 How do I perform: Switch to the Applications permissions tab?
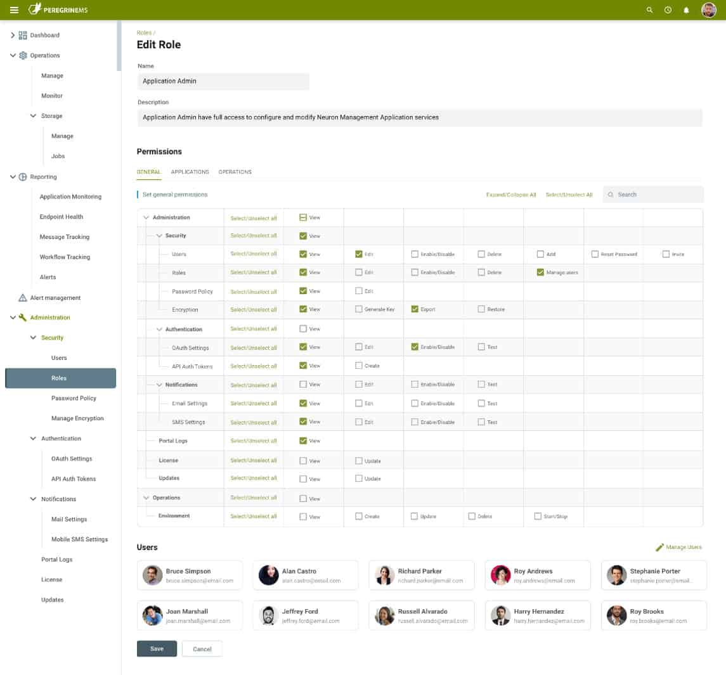point(190,172)
